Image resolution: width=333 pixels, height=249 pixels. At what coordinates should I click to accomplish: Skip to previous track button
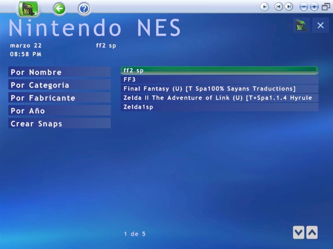tap(279, 7)
